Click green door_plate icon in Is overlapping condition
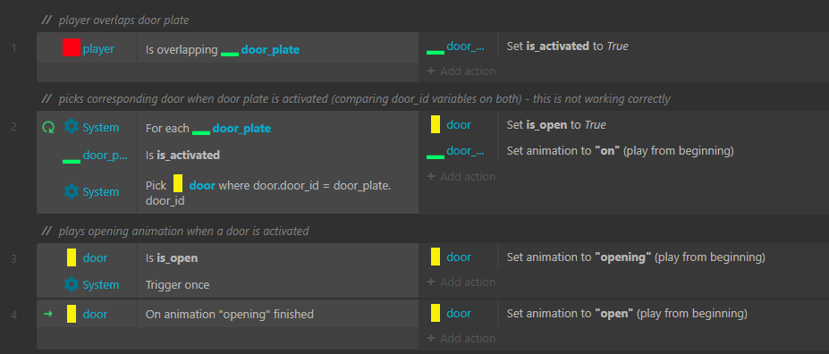 point(230,54)
